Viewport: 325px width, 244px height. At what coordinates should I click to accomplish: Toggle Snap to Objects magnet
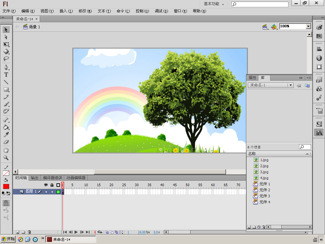[6, 203]
